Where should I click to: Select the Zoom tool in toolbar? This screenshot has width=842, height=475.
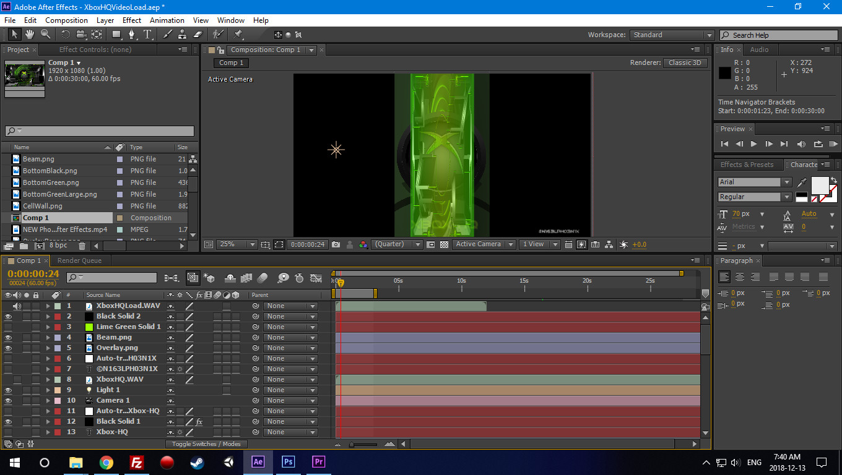pyautogui.click(x=45, y=35)
